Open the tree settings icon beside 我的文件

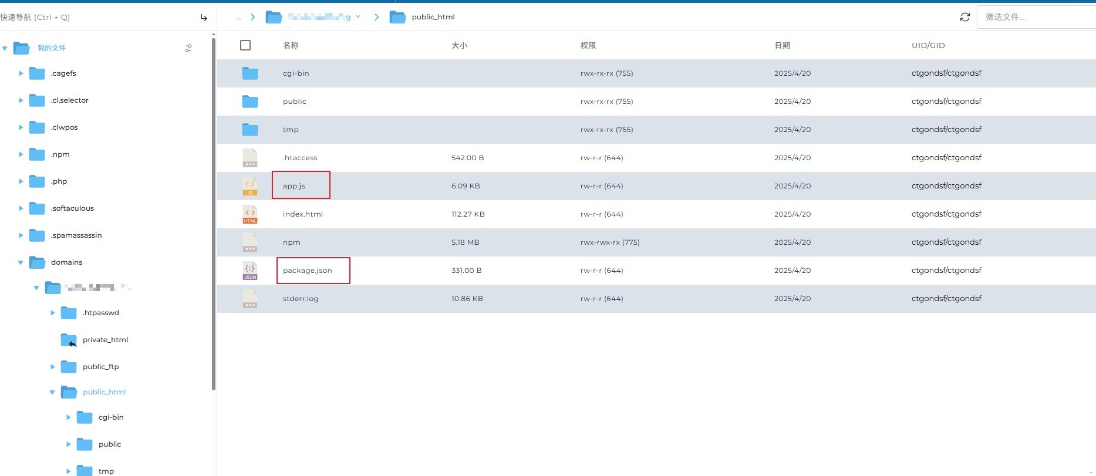pyautogui.click(x=188, y=48)
